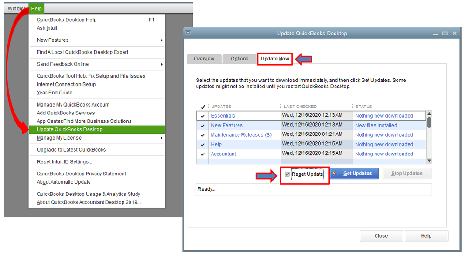Open the Help update list link
The image size is (465, 255).
point(216,144)
